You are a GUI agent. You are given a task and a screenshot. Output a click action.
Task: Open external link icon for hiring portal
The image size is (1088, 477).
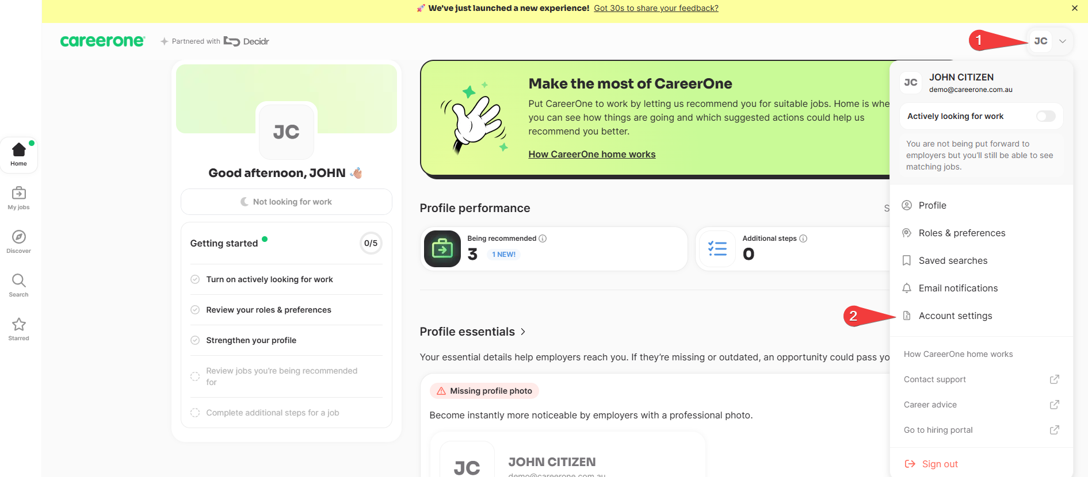click(x=1054, y=430)
